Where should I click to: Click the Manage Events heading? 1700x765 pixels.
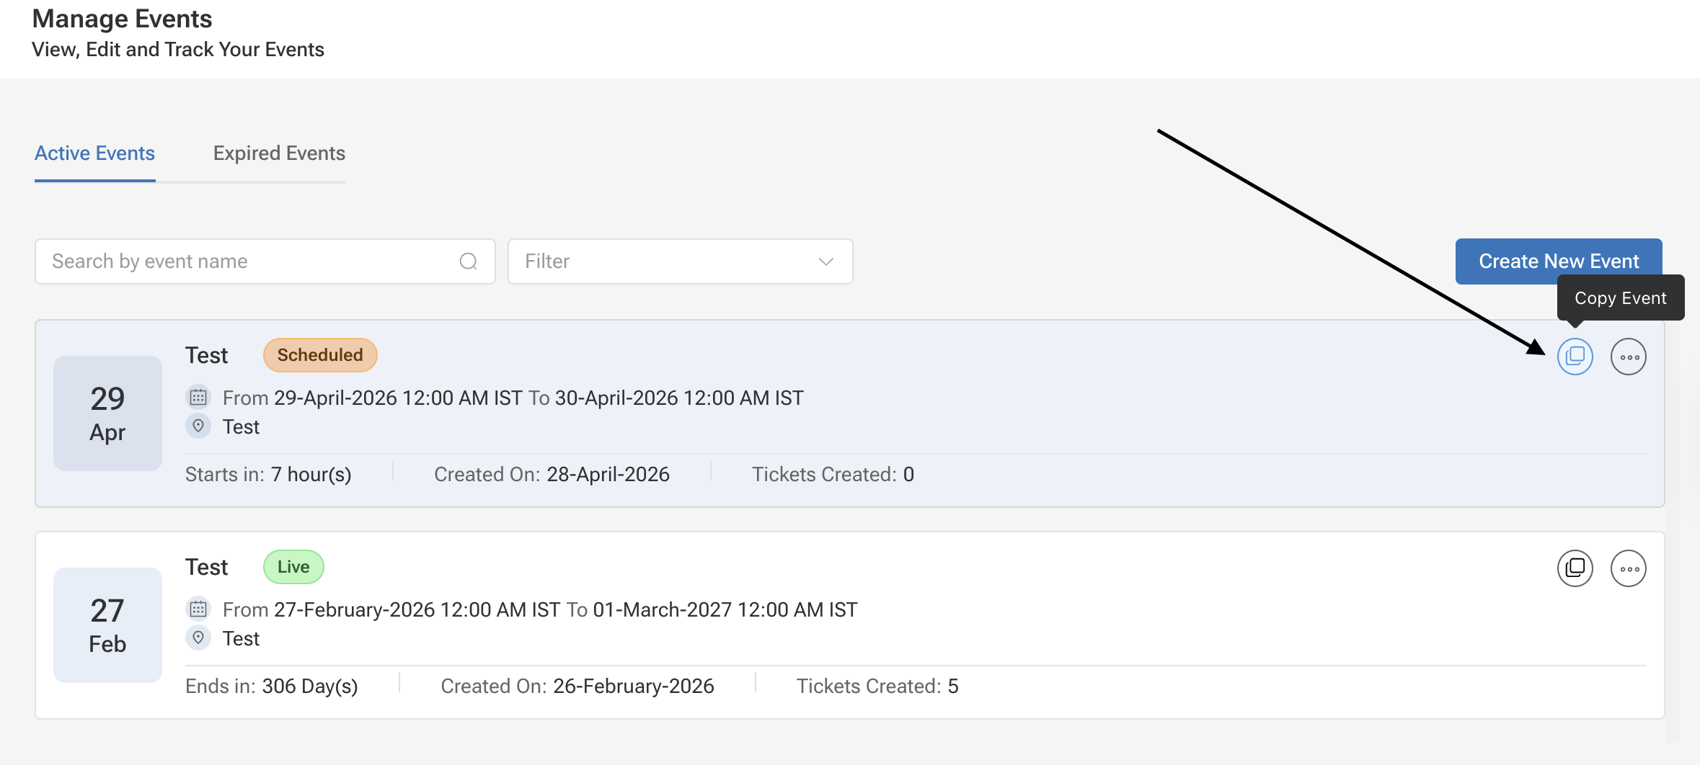pos(123,19)
